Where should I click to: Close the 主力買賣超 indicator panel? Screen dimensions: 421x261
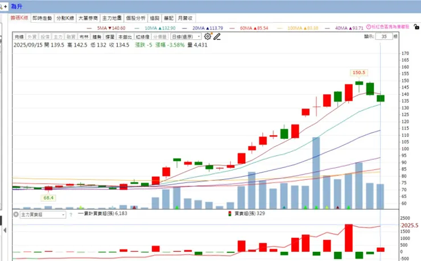coord(16,214)
